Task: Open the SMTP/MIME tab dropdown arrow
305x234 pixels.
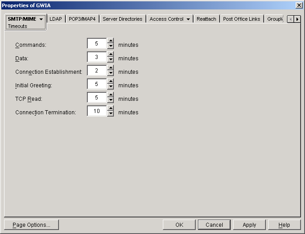Action: pyautogui.click(x=41, y=19)
